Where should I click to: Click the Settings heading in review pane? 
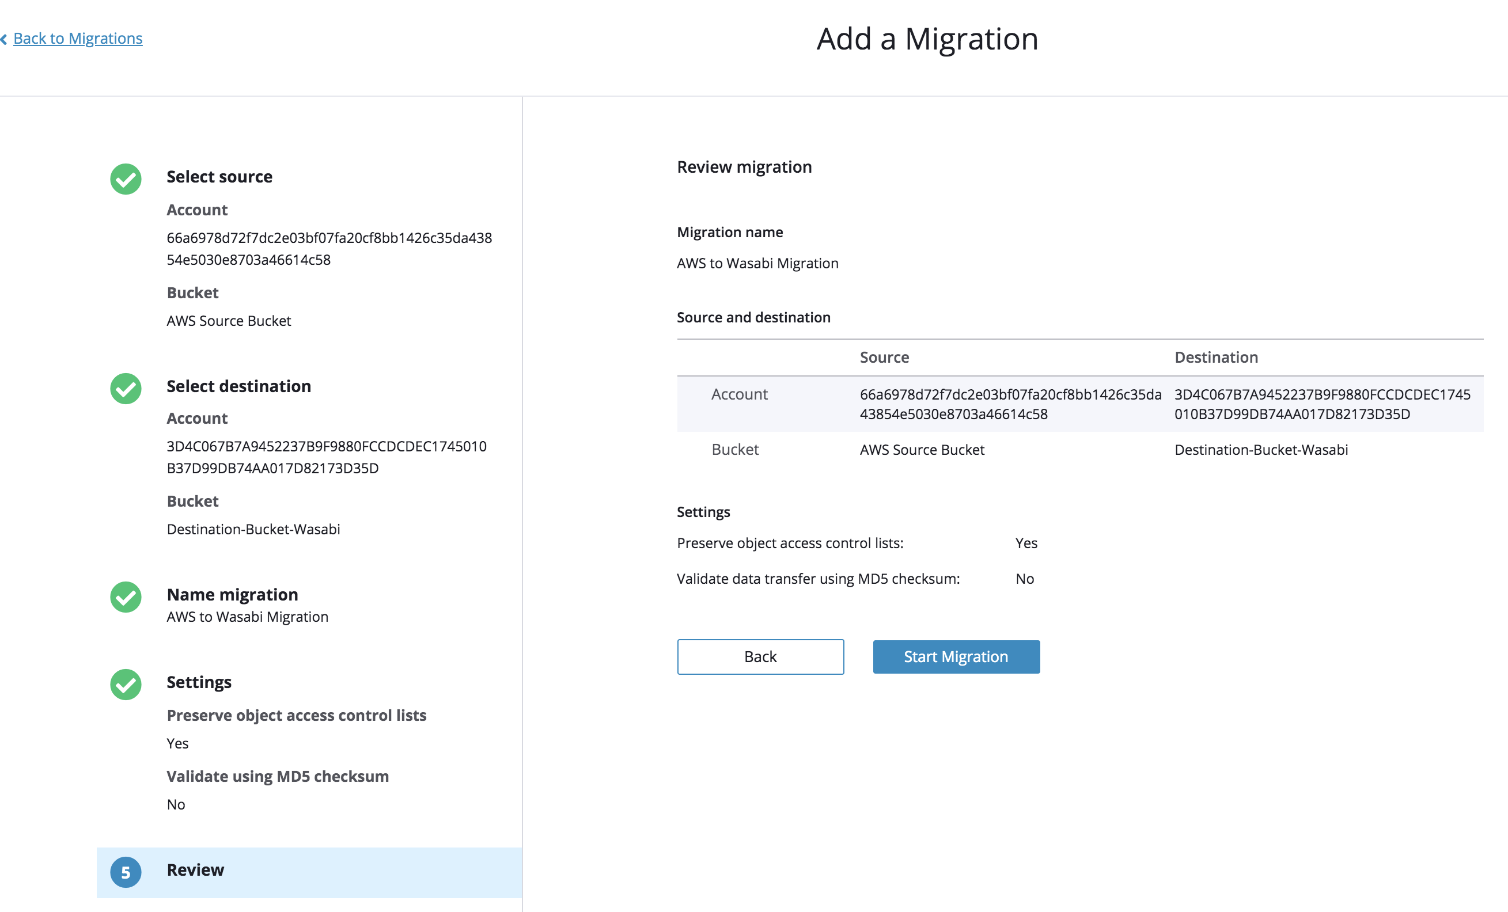[703, 512]
